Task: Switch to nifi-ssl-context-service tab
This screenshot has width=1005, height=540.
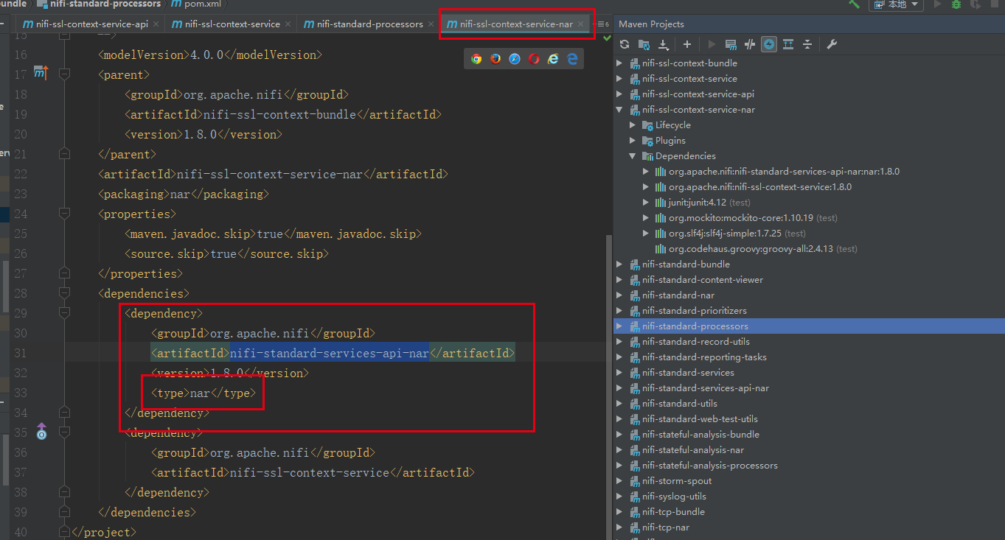Action: point(232,24)
